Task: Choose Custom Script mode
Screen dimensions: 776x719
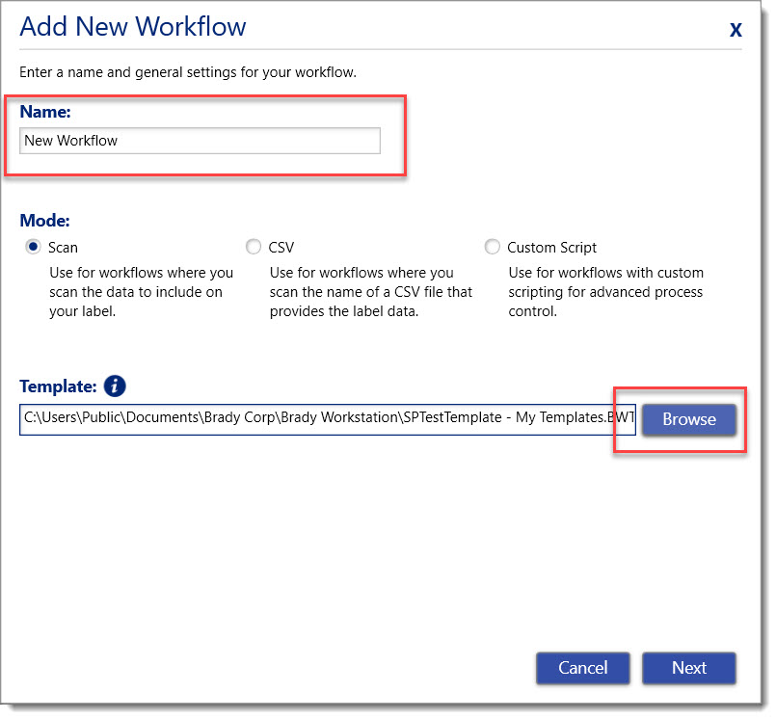Action: 493,247
